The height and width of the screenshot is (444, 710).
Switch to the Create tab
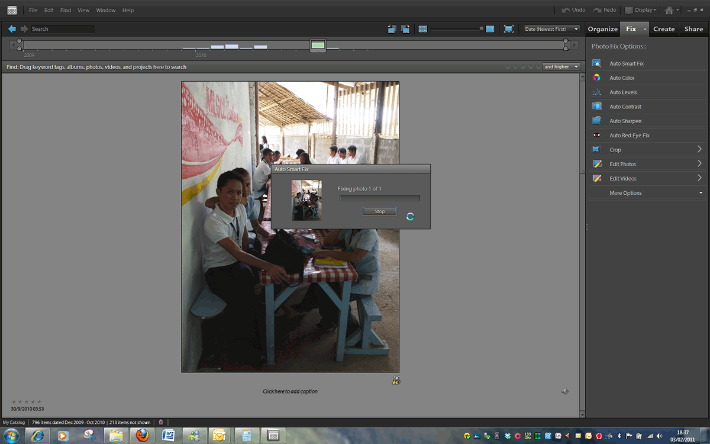pyautogui.click(x=664, y=29)
